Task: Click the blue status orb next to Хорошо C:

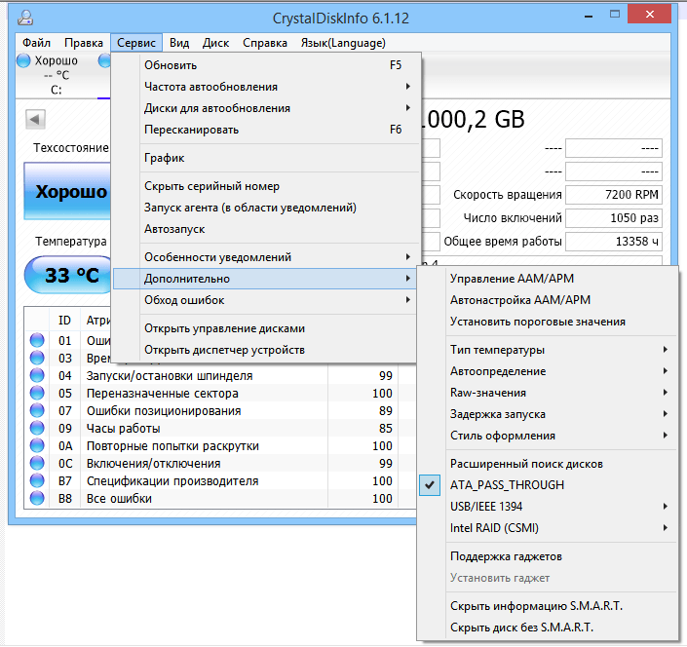Action: 23,60
